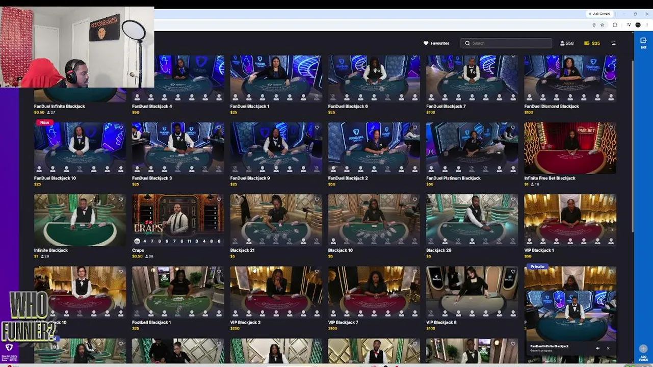The height and width of the screenshot is (367, 653).
Task: Open the VIP Blackjack 3 table thumbnail
Action: [276, 292]
